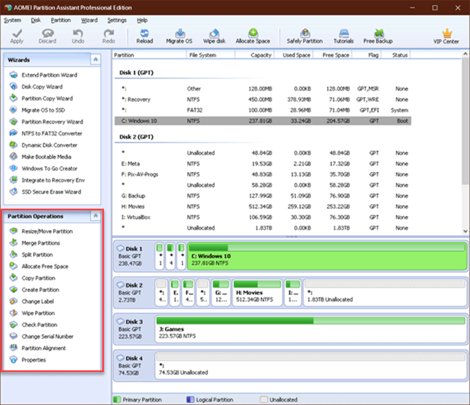Click the Reload toolbar icon
This screenshot has width=470, height=405.
tap(145, 33)
